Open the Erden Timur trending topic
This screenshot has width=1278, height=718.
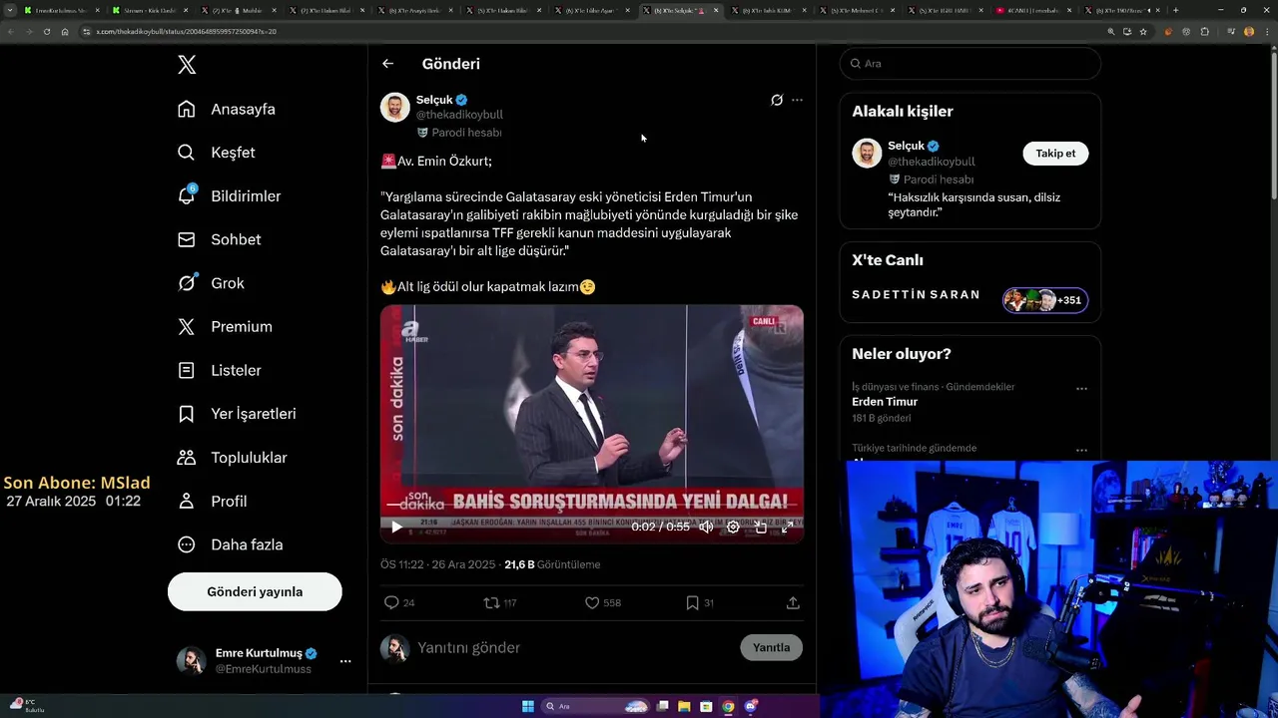coord(885,402)
